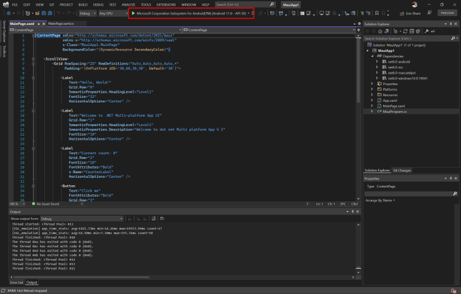Open the feedback icon beside Live Share
Viewport: 461px width, 294px height.
click(429, 13)
